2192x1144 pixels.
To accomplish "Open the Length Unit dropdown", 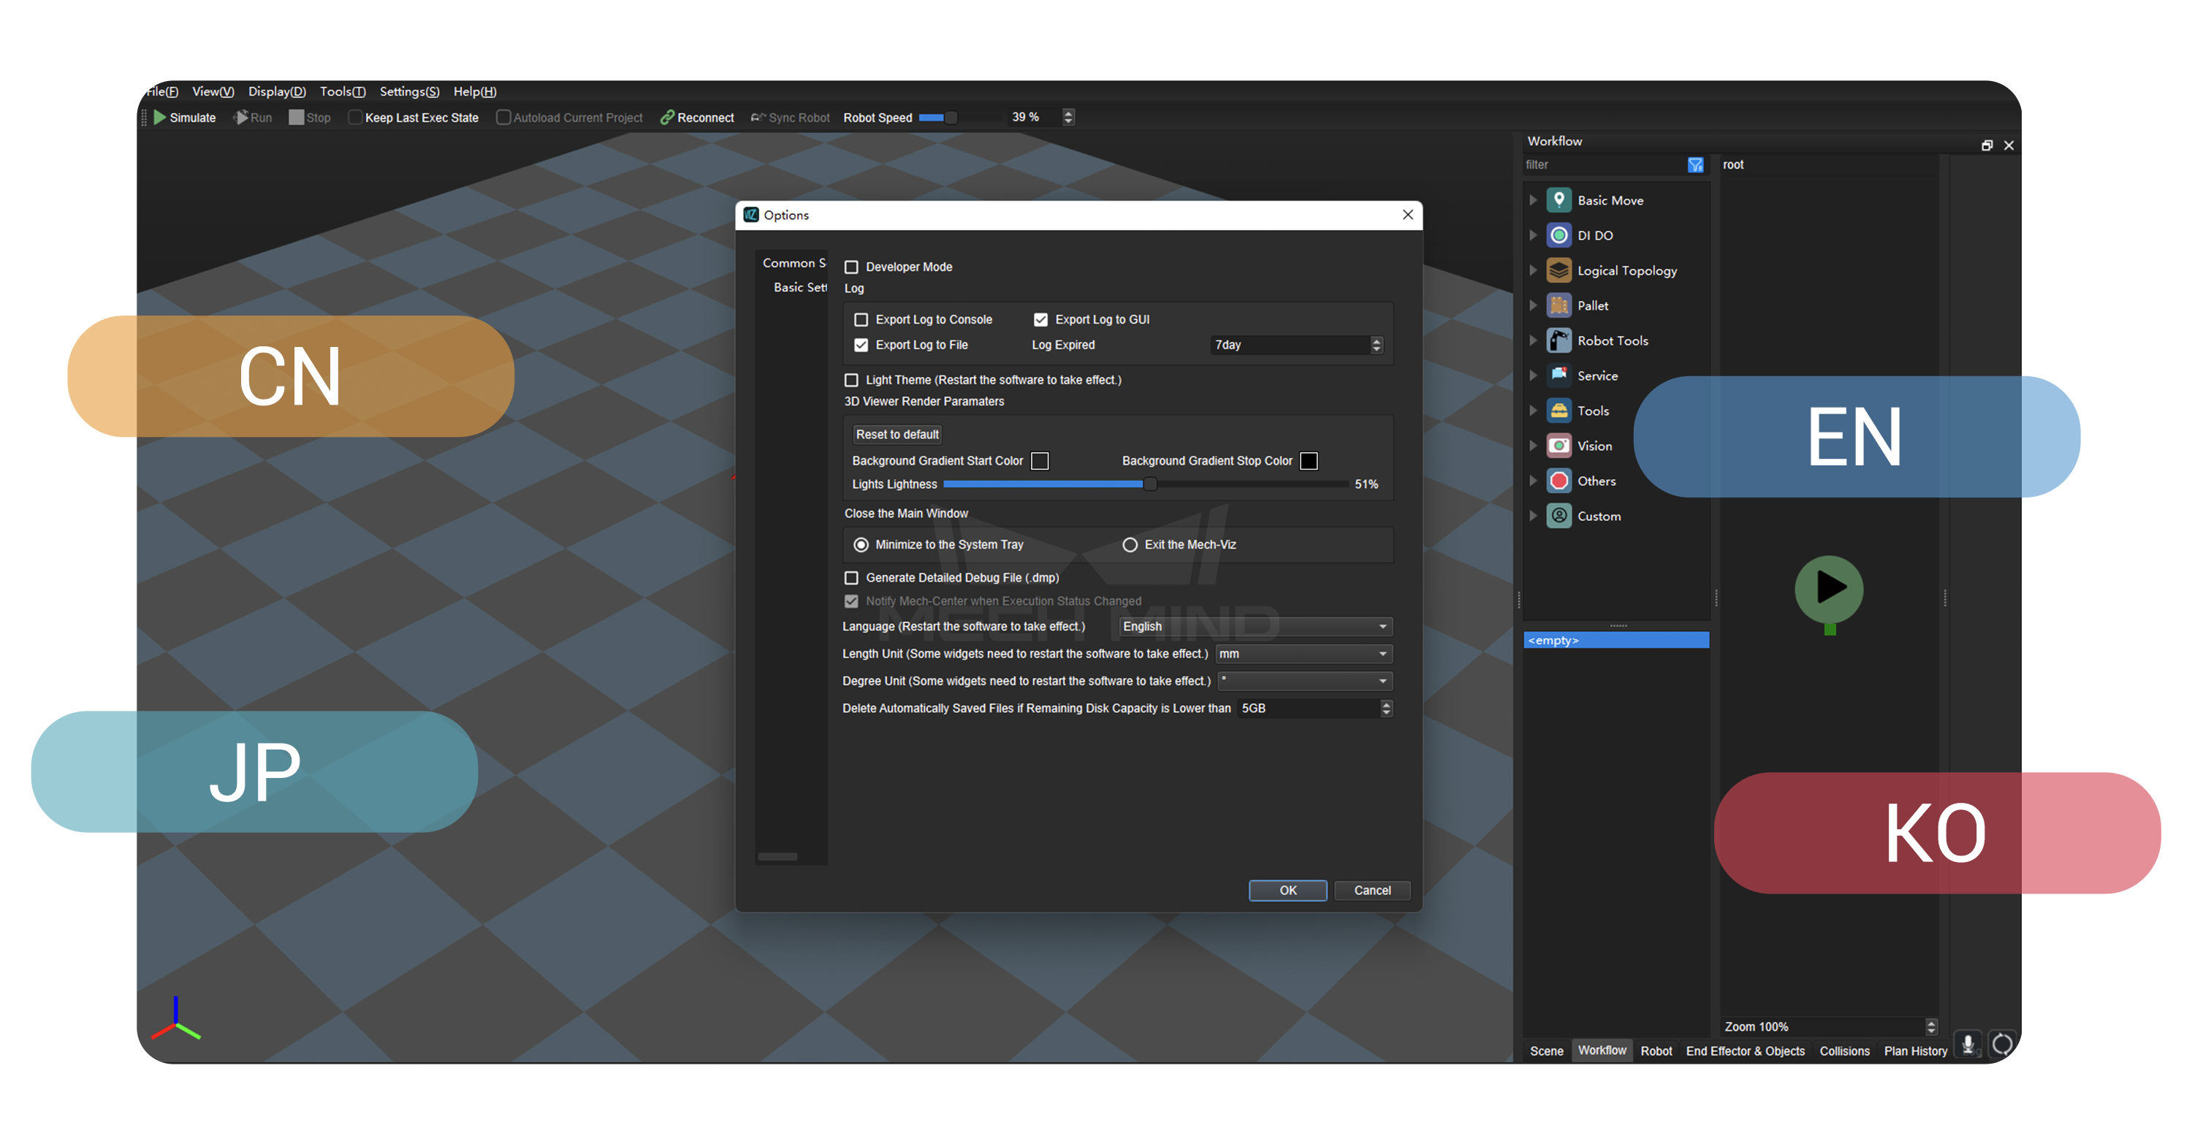I will coord(1304,653).
